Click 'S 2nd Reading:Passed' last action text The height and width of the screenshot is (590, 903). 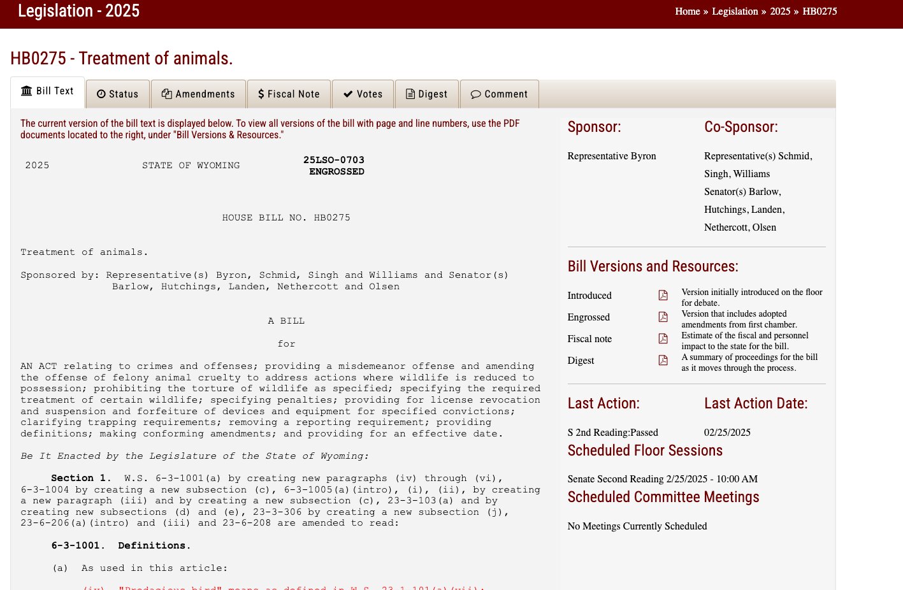(613, 433)
